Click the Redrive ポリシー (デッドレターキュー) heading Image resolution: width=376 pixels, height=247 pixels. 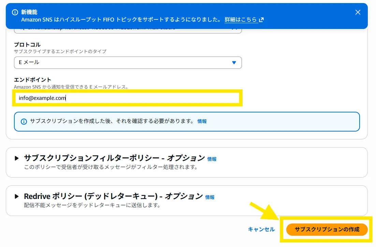pyautogui.click(x=113, y=196)
